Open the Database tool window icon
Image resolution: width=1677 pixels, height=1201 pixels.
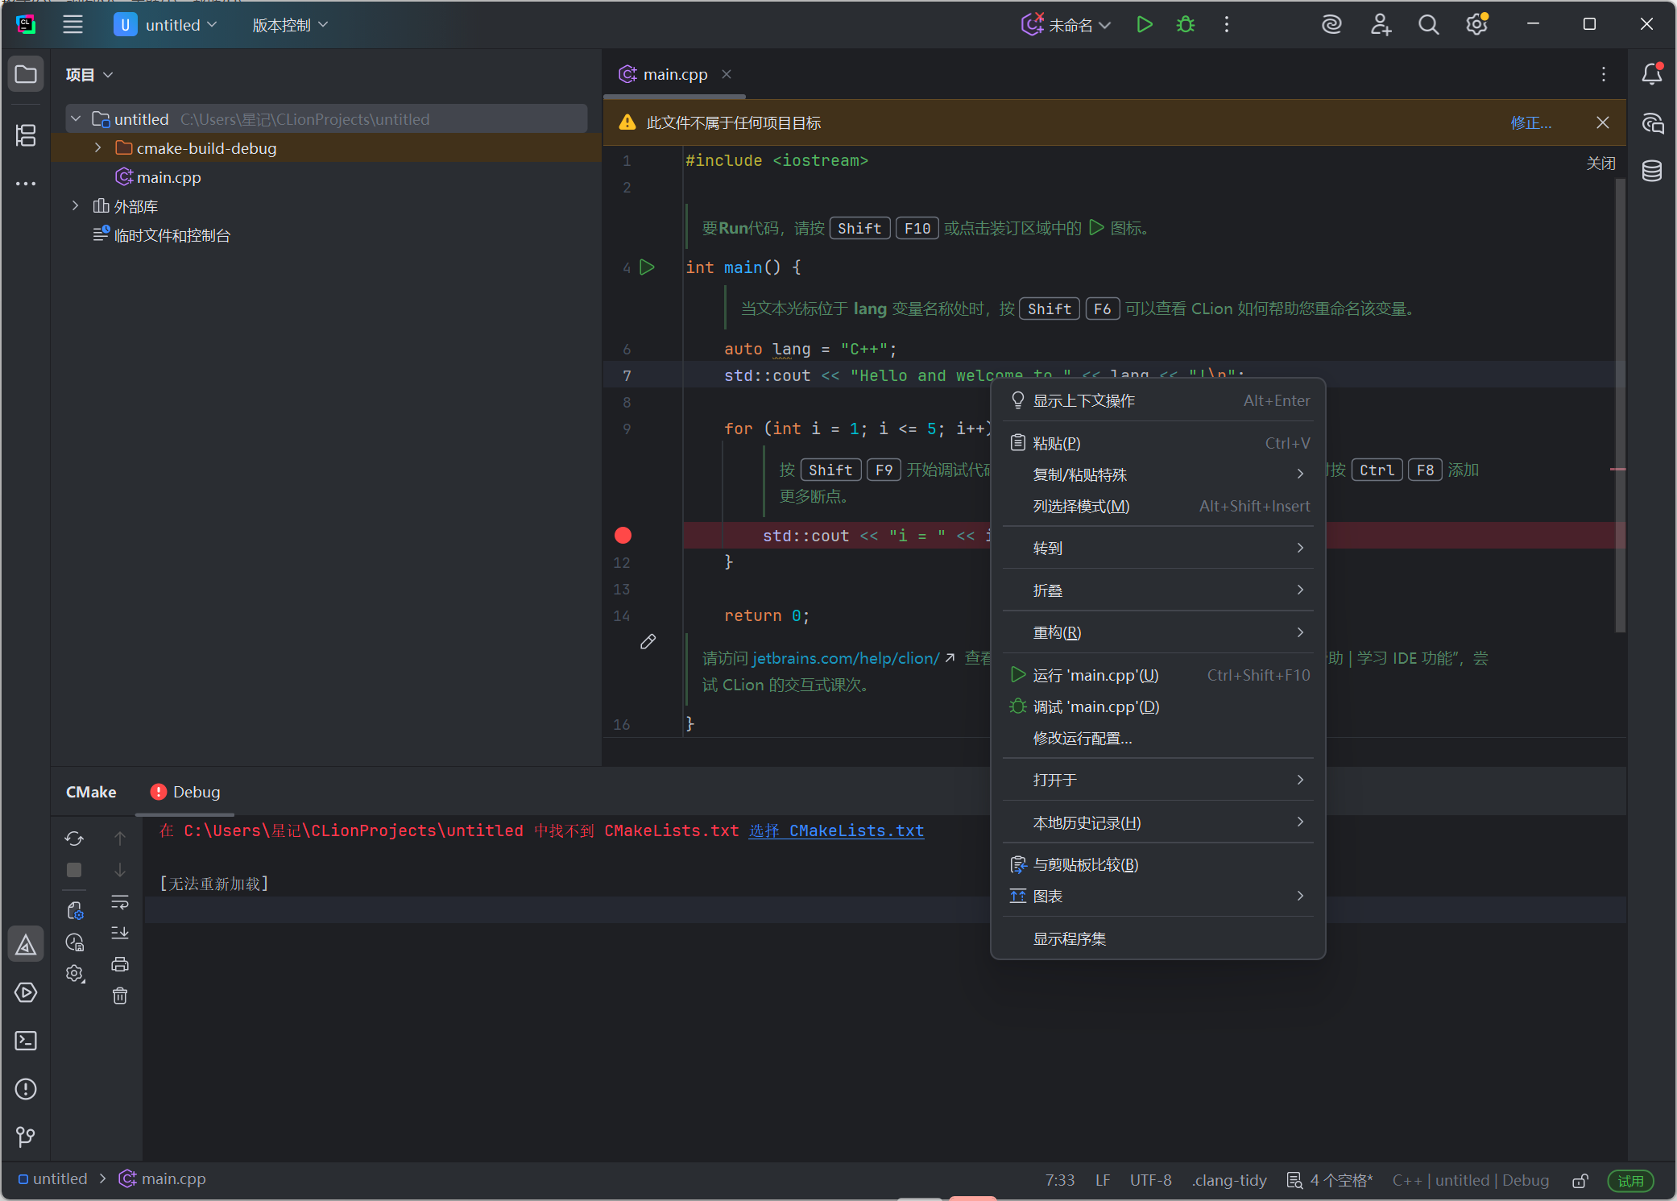1652,171
